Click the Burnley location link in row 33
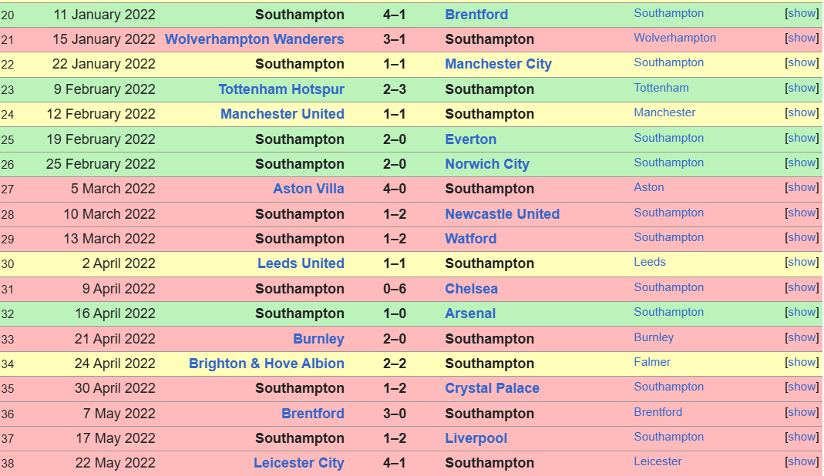Image resolution: width=824 pixels, height=476 pixels. click(x=654, y=337)
